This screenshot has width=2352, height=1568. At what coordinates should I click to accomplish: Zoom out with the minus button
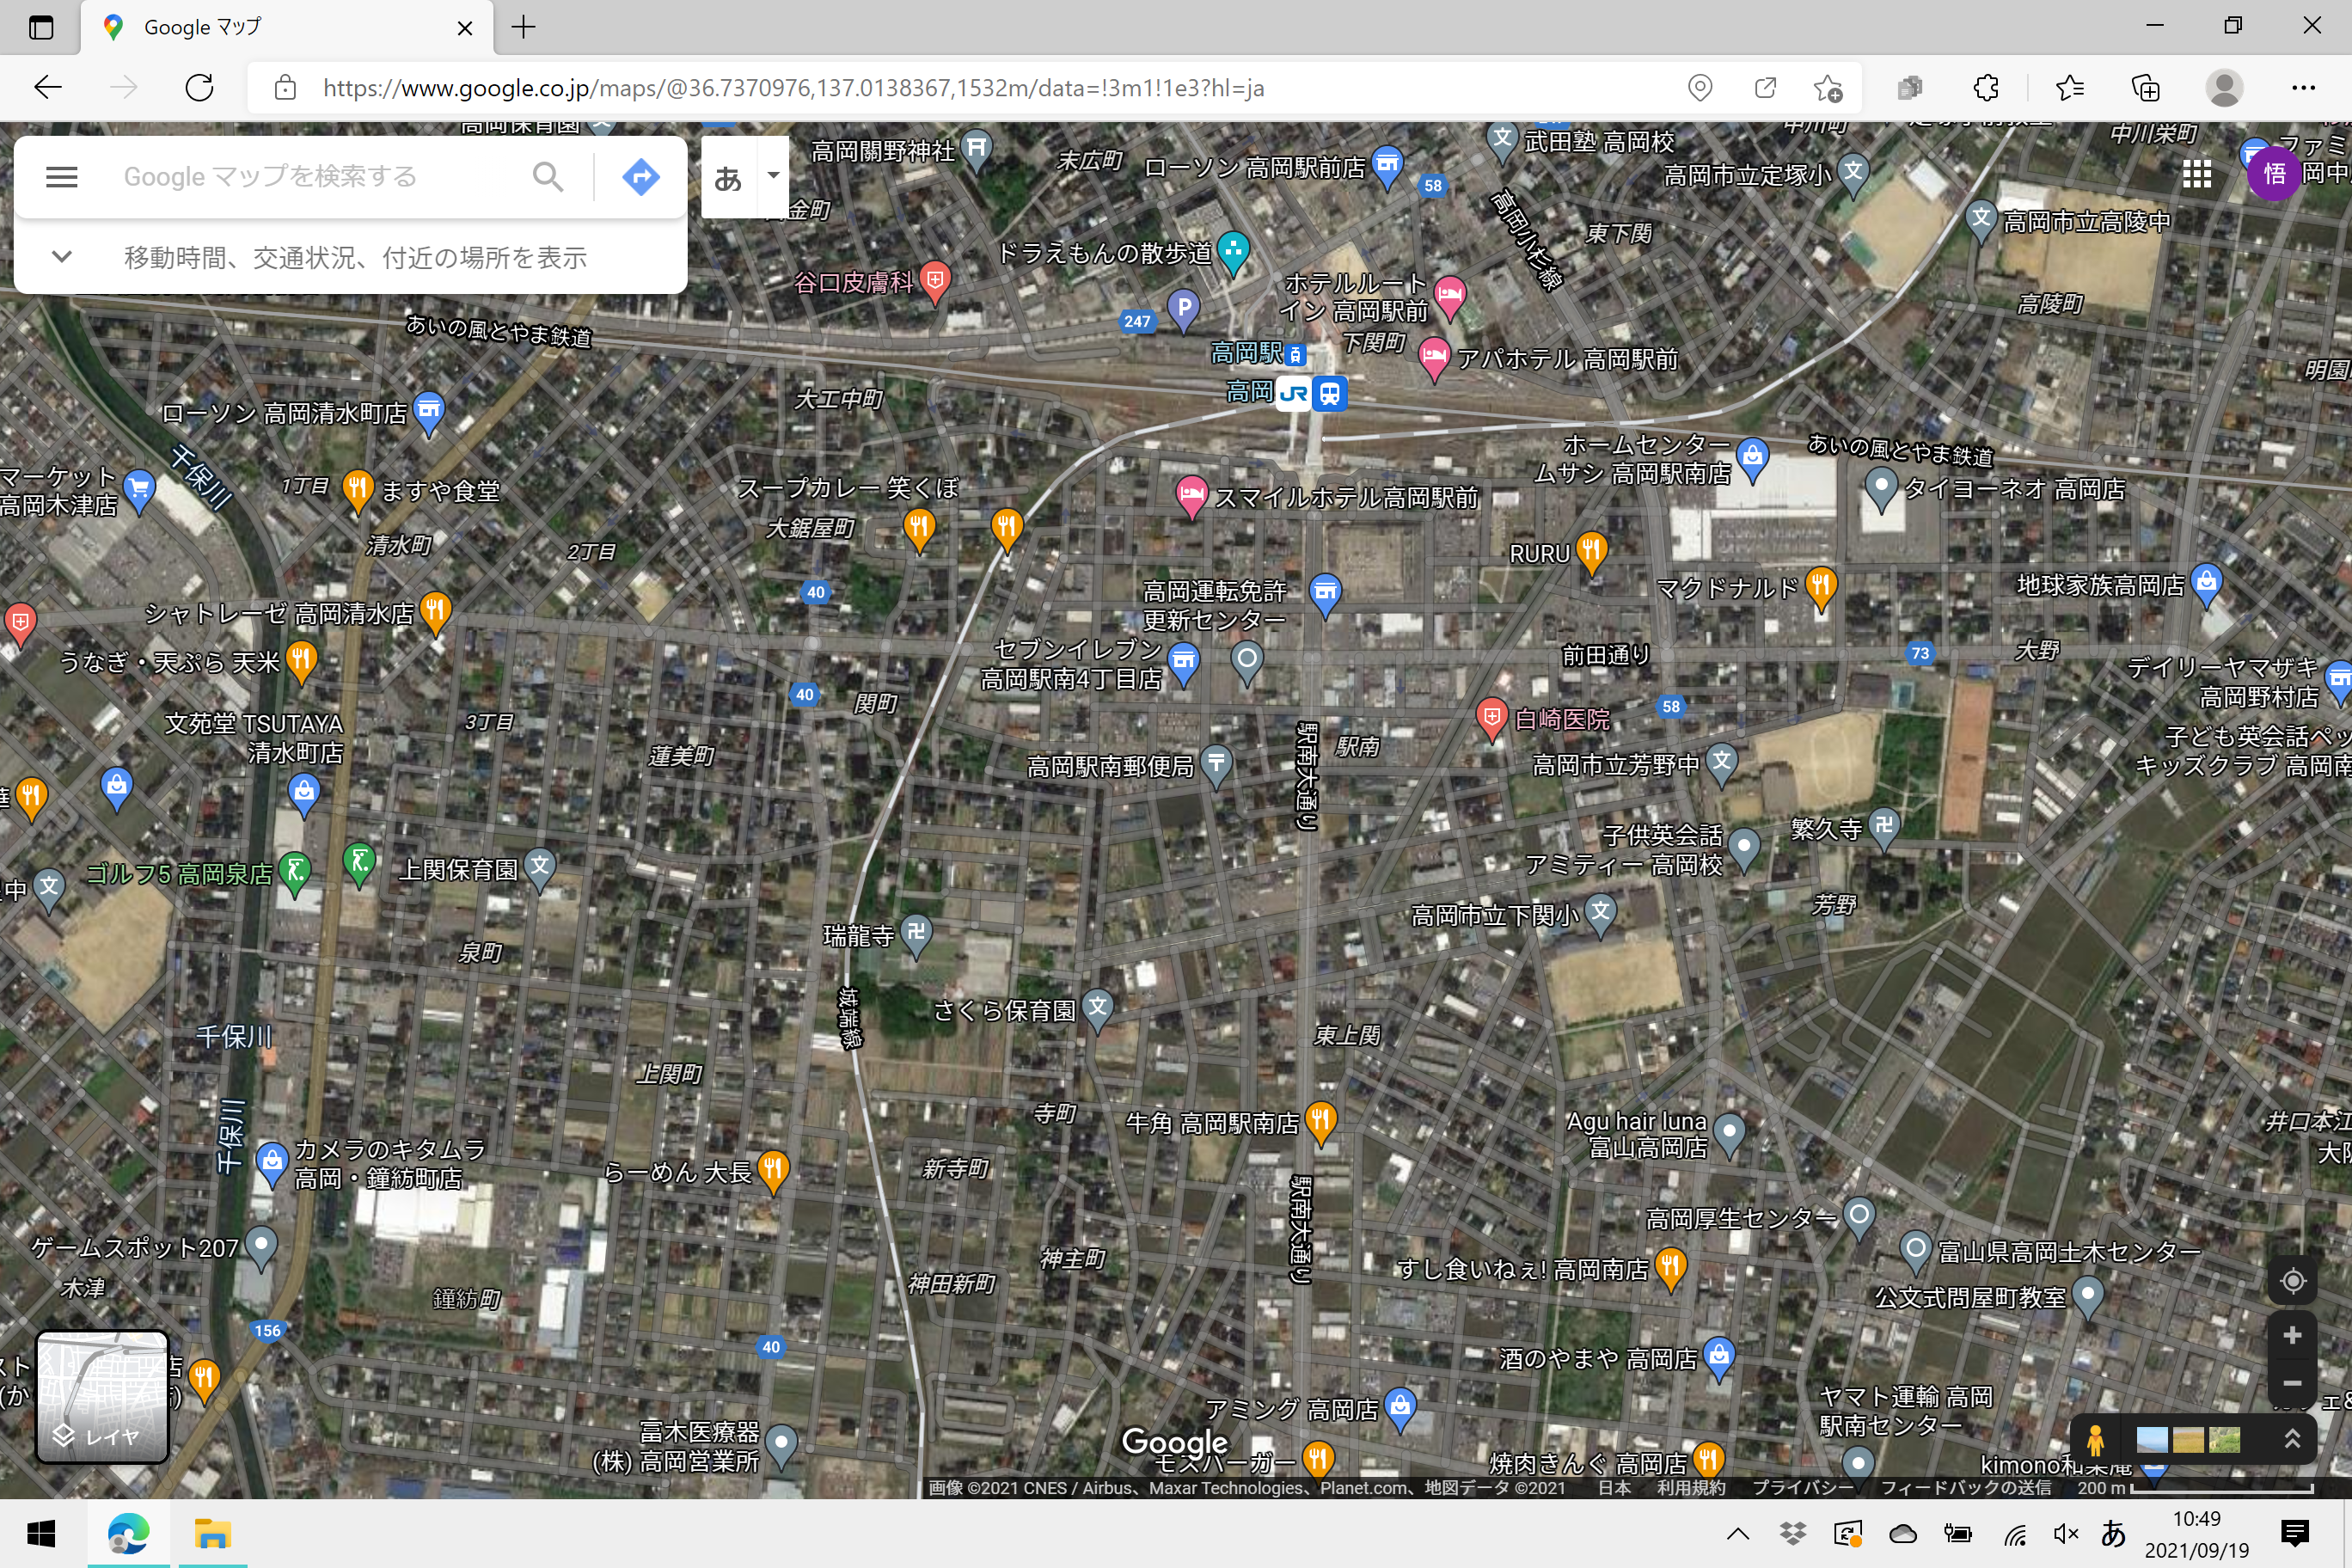coord(2292,1383)
